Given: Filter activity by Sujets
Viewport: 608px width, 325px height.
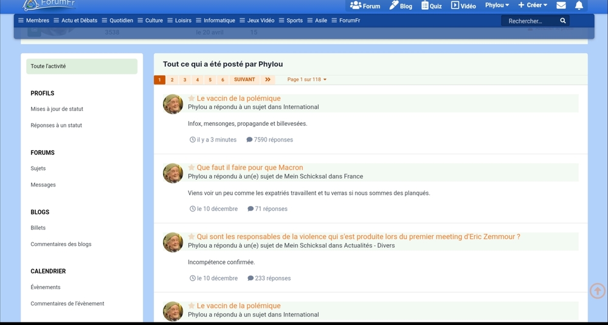Looking at the screenshot, I should [x=38, y=168].
